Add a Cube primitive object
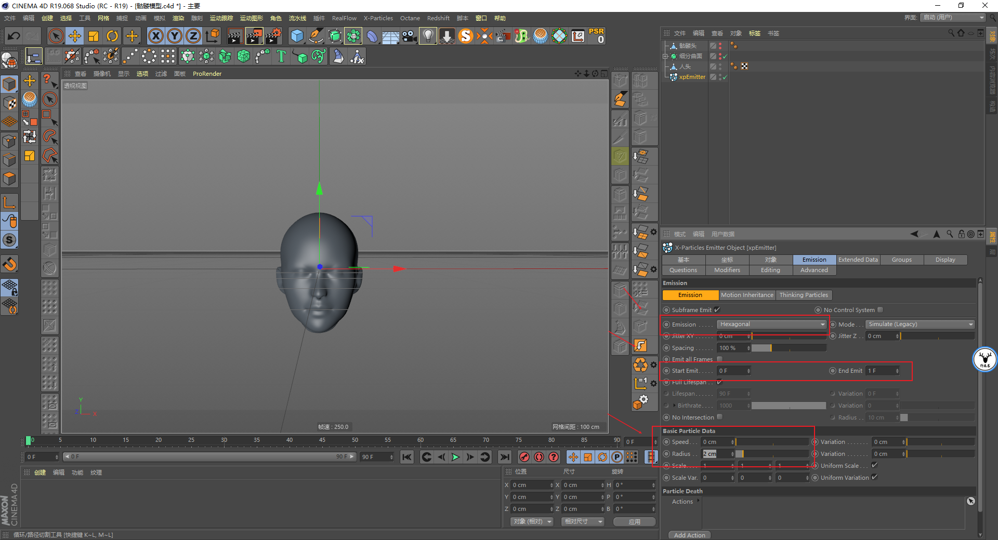The image size is (998, 540). coord(297,36)
